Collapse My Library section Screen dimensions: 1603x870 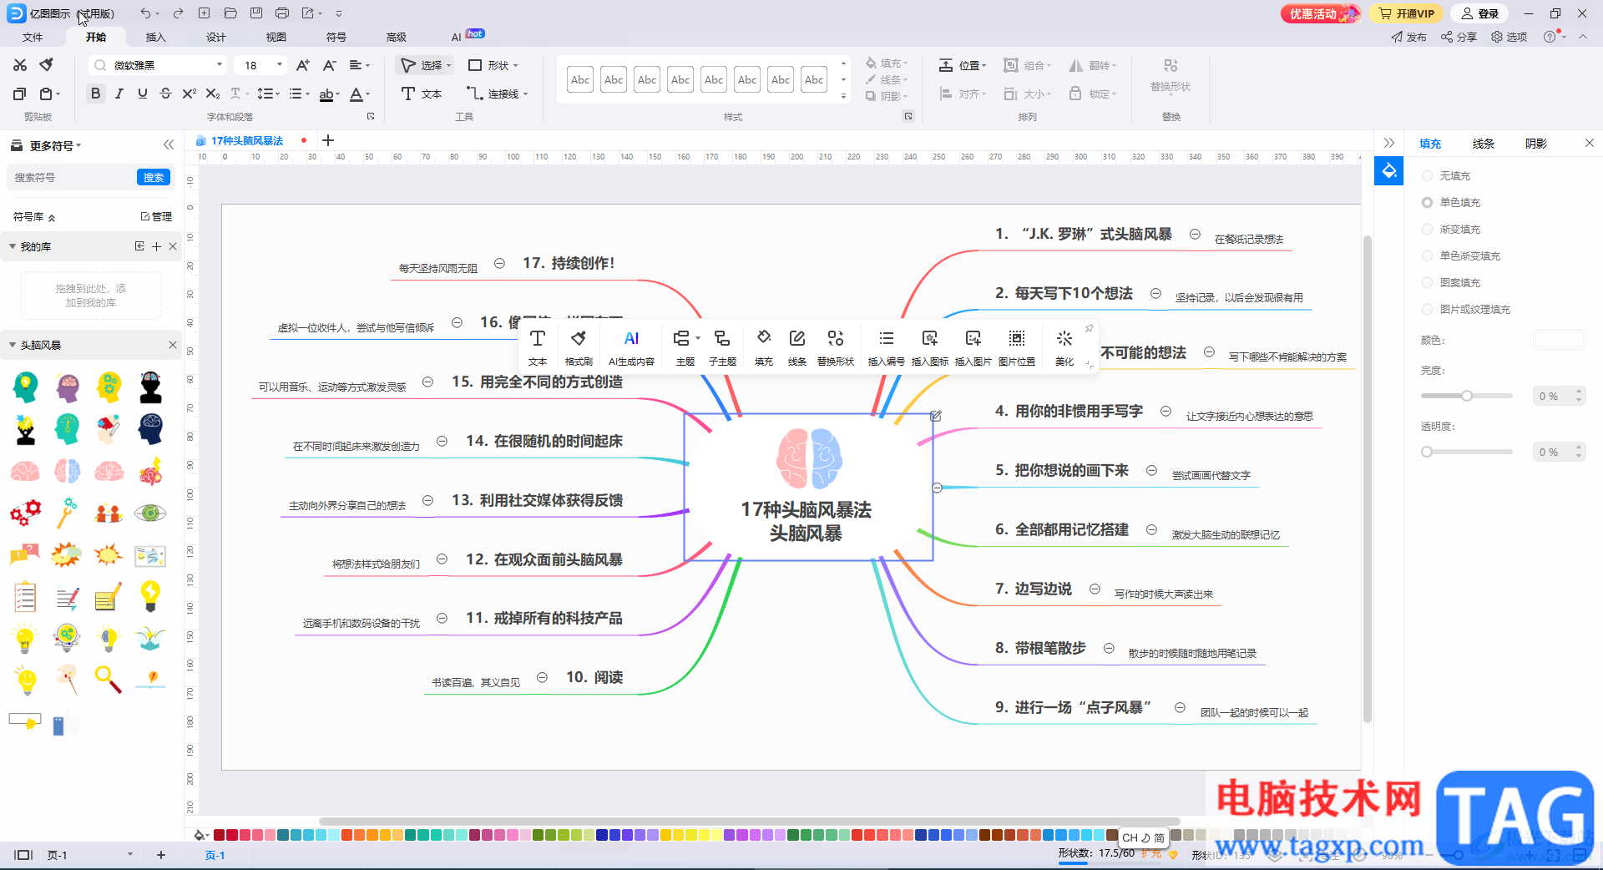tap(13, 246)
